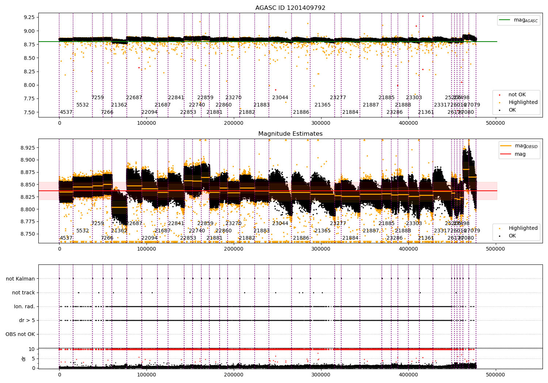Viewport: 548px width, 383px height.
Task: Click "200000" x-axis tick of middle plot
Action: [x=234, y=249]
